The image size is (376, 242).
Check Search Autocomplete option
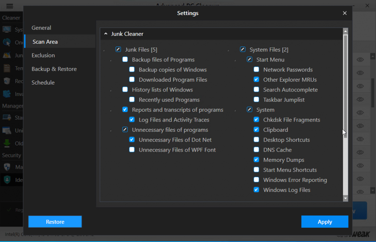click(256, 89)
